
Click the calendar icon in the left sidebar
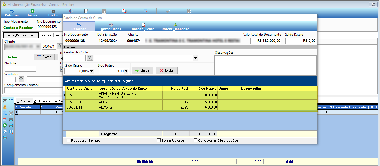click(x=5, y=119)
